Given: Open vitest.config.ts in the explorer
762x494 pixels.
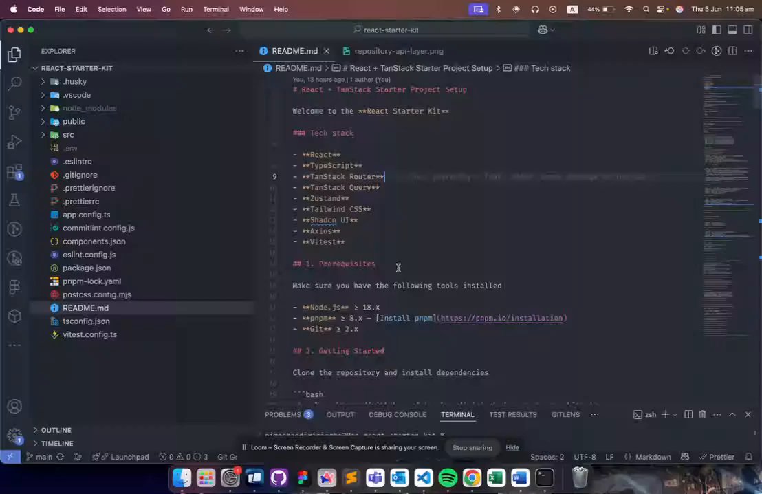Looking at the screenshot, I should pos(89,334).
